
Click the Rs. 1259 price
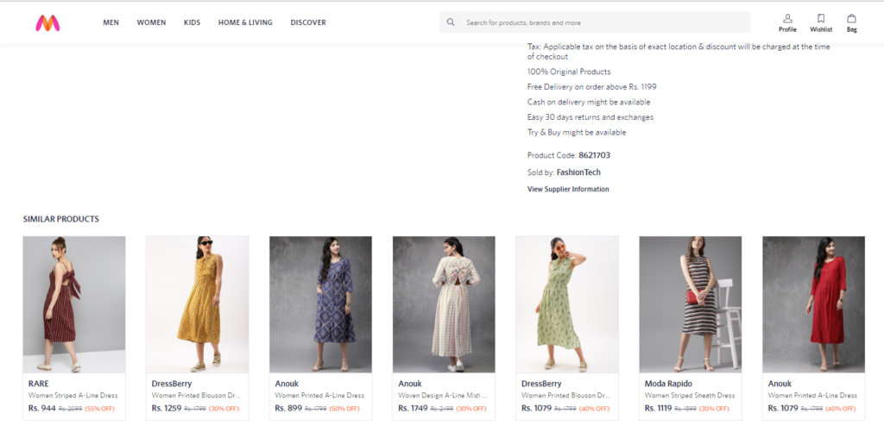coord(167,408)
